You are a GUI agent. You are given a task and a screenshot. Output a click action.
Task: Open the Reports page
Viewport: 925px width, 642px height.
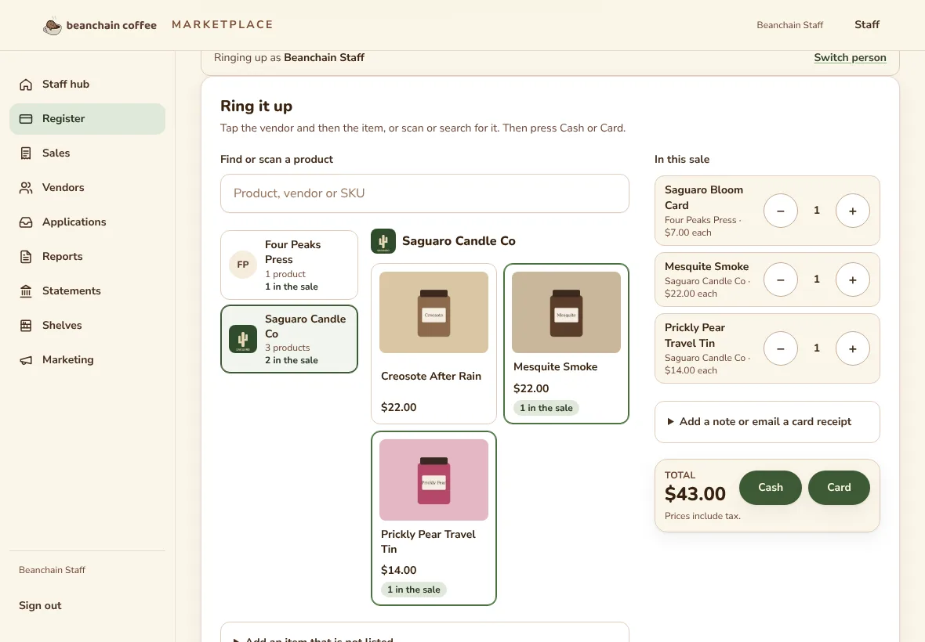87,257
